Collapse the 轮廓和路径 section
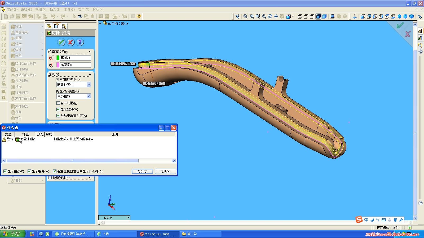Image resolution: width=424 pixels, height=238 pixels. pyautogui.click(x=90, y=52)
